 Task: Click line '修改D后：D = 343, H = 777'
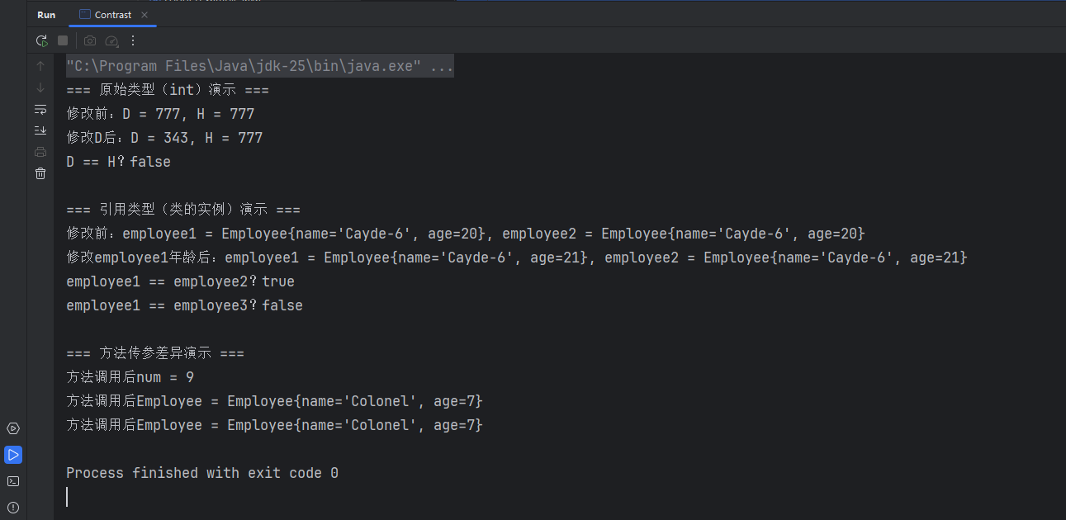pyautogui.click(x=164, y=138)
